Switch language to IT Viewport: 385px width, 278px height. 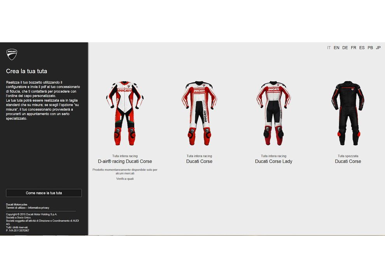[x=329, y=48]
